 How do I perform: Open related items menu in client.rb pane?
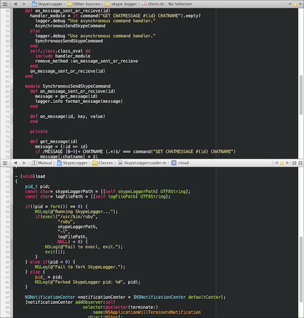pyautogui.click(x=5, y=4)
